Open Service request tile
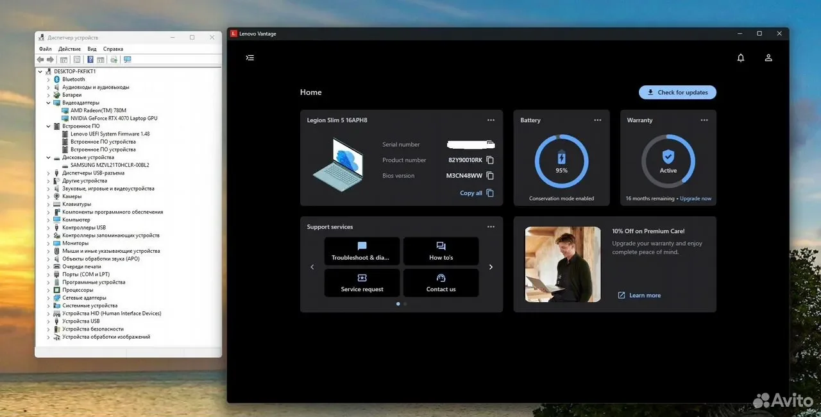The image size is (821, 417). [362, 283]
